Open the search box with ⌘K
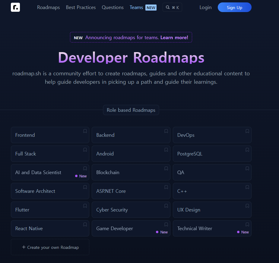This screenshot has height=263, width=279. [x=172, y=7]
